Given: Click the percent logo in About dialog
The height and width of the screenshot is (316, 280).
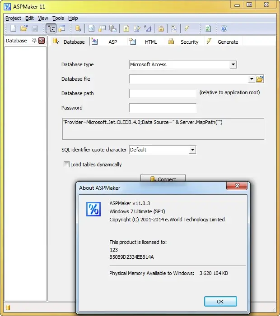Looking at the screenshot, I should pos(93,209).
